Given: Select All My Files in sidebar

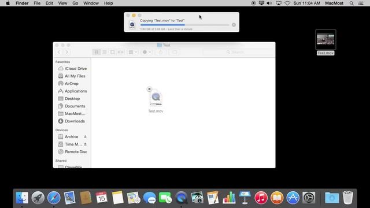Looking at the screenshot, I should pyautogui.click(x=72, y=76).
